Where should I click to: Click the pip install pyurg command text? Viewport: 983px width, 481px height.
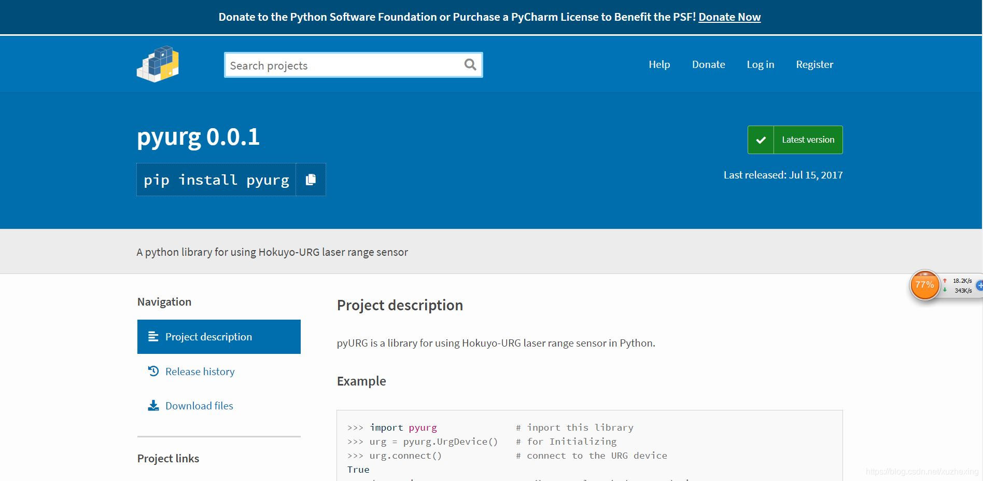coord(216,180)
